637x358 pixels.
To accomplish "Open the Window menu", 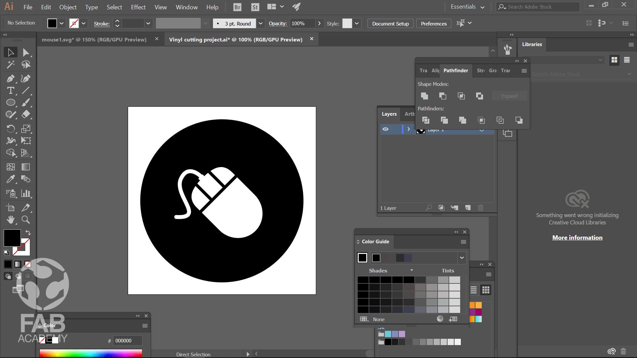I will pos(186,7).
